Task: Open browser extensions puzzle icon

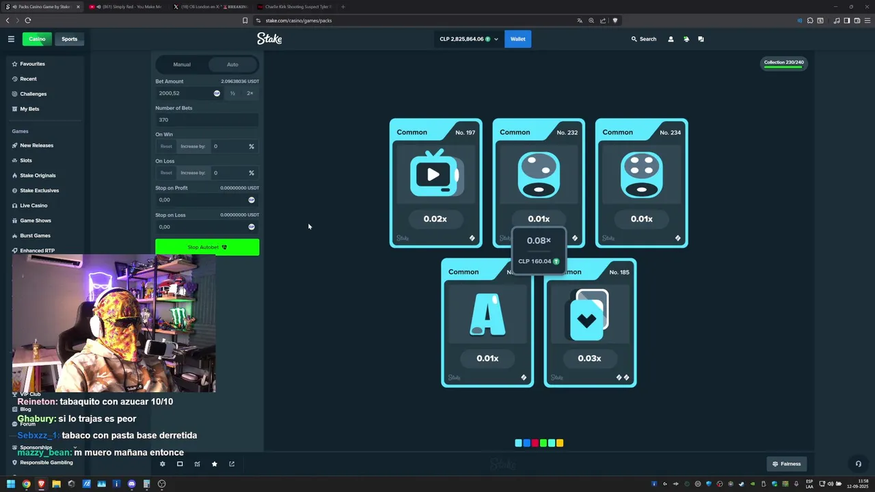Action: 810,20
